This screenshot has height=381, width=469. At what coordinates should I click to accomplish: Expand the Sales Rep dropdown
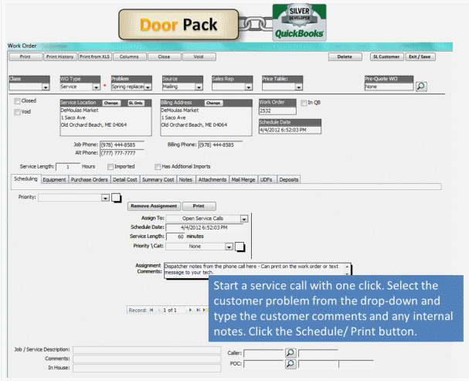coord(249,87)
